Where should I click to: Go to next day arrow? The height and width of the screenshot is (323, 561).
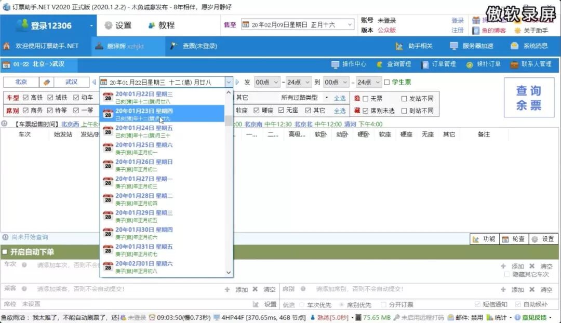(x=237, y=82)
